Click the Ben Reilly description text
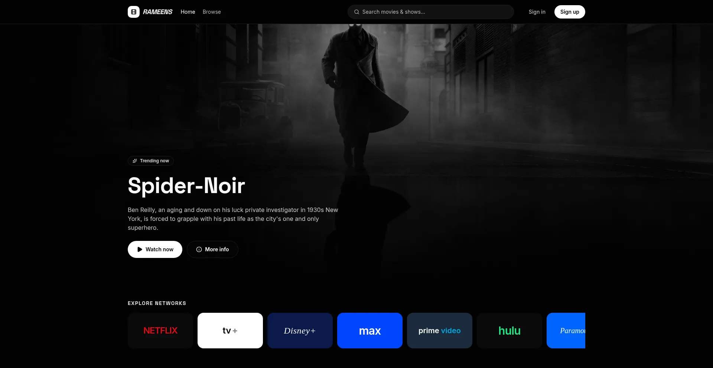This screenshot has width=713, height=368. point(233,219)
